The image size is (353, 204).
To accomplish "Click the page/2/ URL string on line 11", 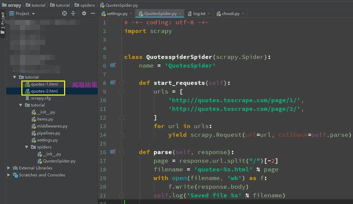I will tap(234, 109).
